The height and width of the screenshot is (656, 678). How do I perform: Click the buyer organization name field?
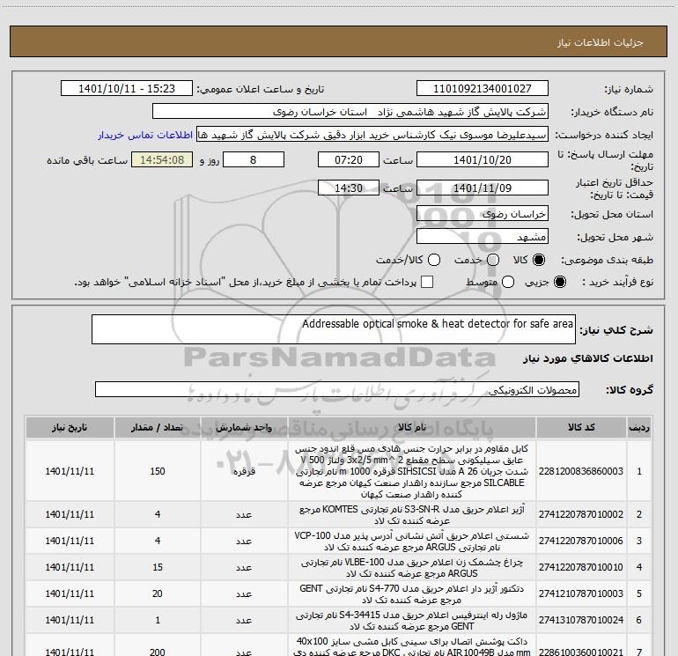pyautogui.click(x=350, y=112)
